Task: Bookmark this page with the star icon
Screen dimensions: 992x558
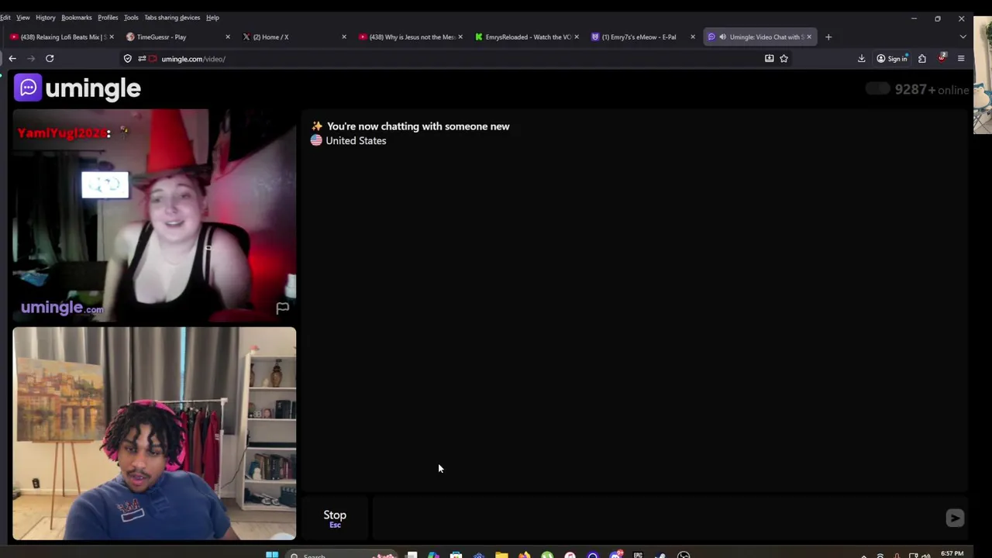Action: click(784, 58)
